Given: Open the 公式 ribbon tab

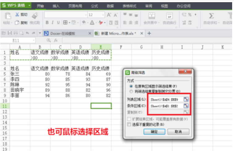Looking at the screenshot, I should click(x=94, y=6).
